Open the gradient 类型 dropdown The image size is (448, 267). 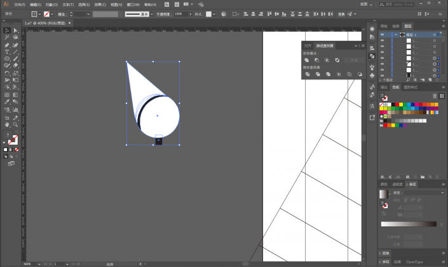click(x=424, y=193)
